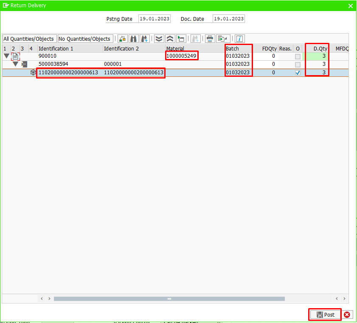Toggle the O checkbox in row 900010

point(298,56)
